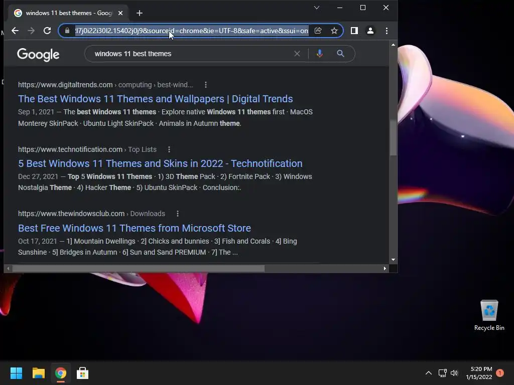Minimize the Chrome window

[340, 8]
